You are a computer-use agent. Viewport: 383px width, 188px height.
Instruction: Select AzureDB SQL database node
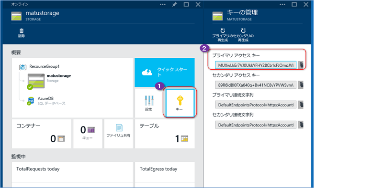(x=46, y=101)
